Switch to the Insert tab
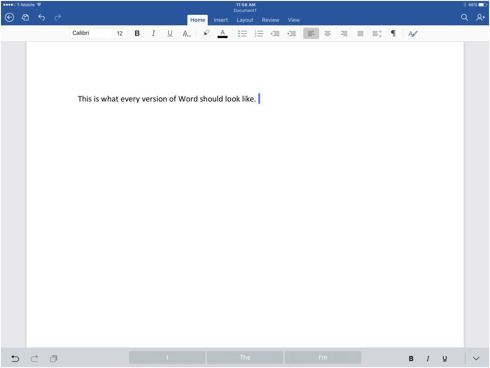The image size is (490, 368). (x=220, y=20)
